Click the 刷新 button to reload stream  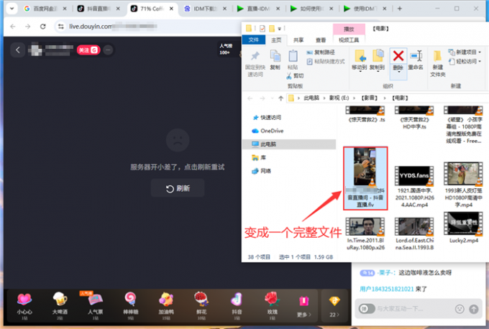[178, 188]
